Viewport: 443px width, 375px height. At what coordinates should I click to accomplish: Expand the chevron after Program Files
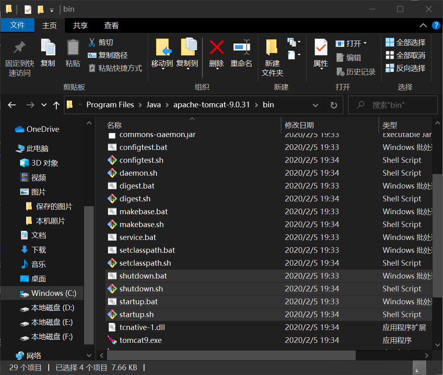click(x=140, y=105)
